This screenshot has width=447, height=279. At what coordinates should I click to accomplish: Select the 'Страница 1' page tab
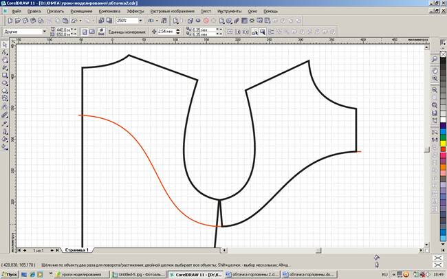point(77,250)
